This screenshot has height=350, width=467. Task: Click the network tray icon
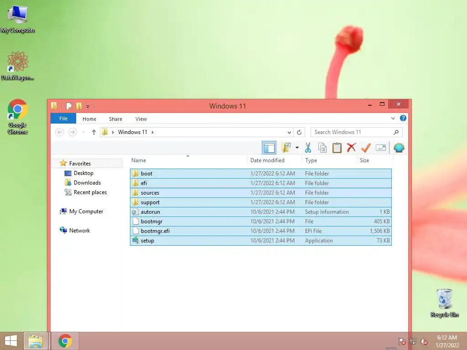tap(413, 341)
